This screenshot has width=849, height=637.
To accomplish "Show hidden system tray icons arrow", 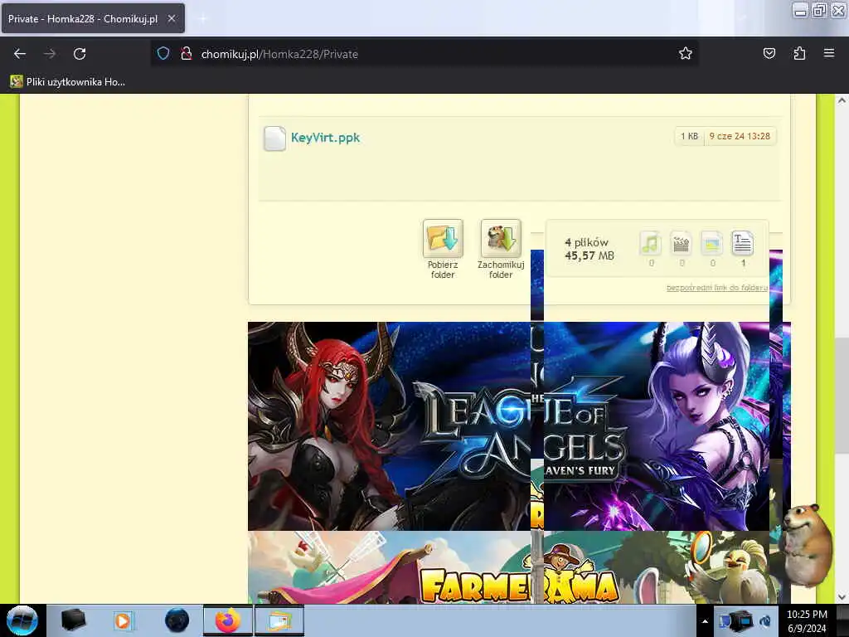I will [x=705, y=621].
